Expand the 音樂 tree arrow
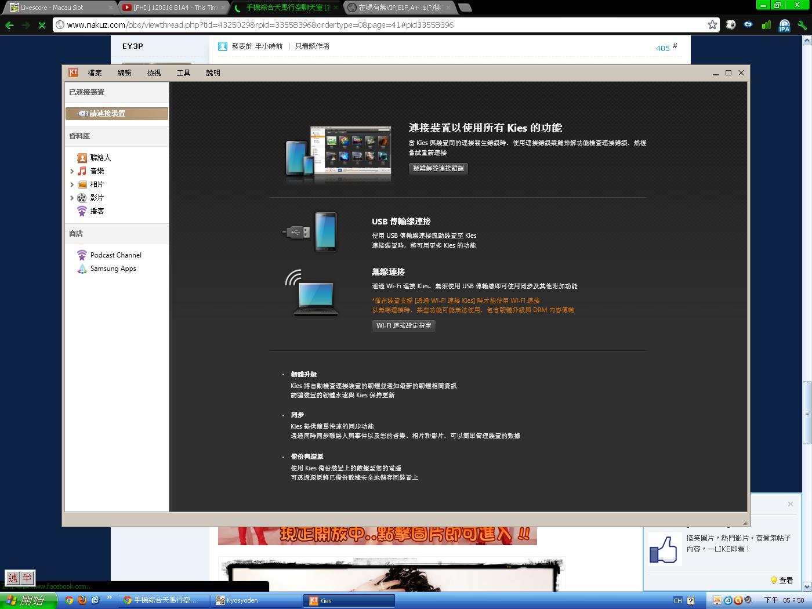Viewport: 812px width, 609px height. coord(72,171)
